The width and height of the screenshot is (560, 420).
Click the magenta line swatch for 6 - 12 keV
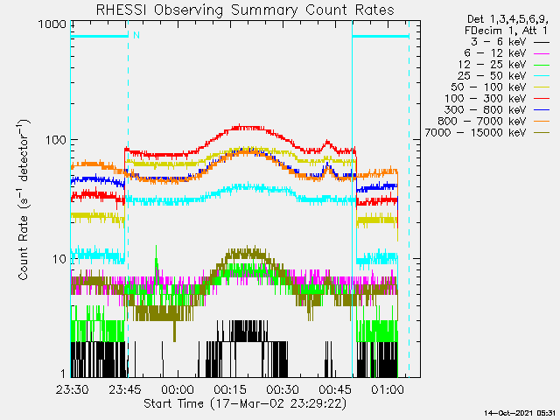coord(542,54)
